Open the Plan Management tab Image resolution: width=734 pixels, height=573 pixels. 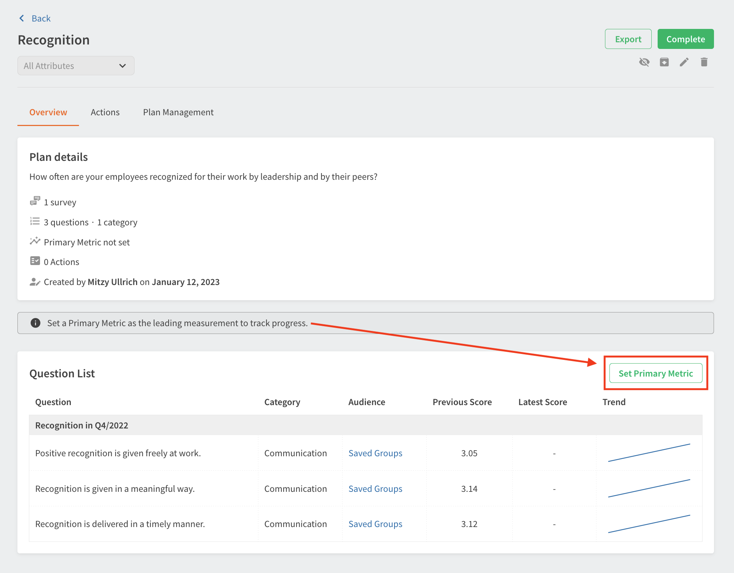pyautogui.click(x=178, y=112)
